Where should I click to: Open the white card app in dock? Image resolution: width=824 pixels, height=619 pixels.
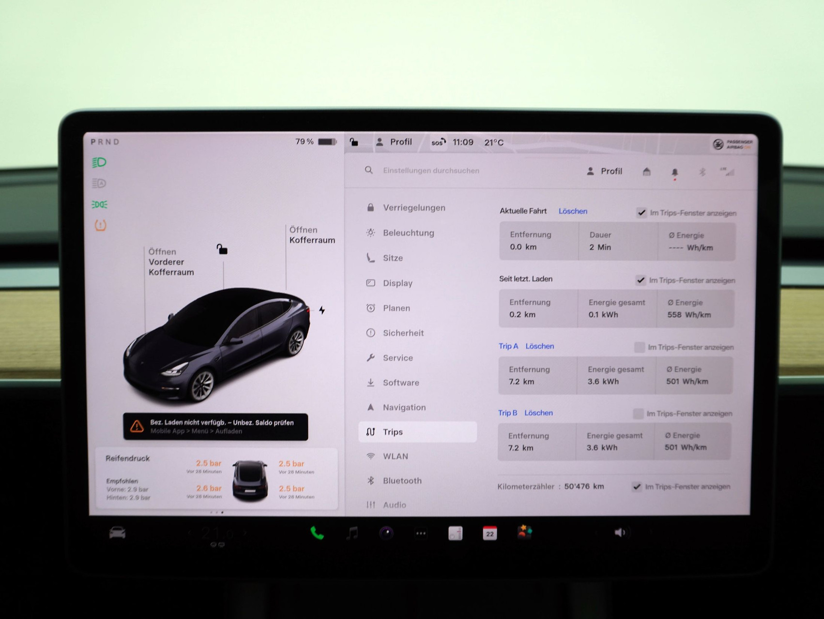coord(455,533)
